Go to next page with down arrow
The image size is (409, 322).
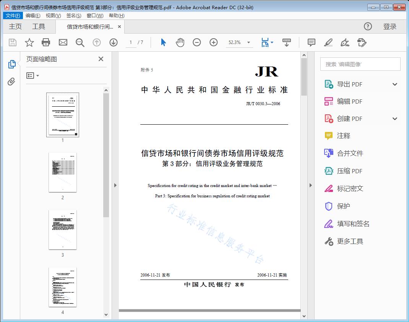(114, 42)
